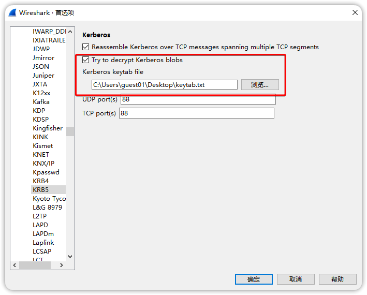Click the UDP port(s) label
This screenshot has width=367, height=295.
click(x=100, y=99)
